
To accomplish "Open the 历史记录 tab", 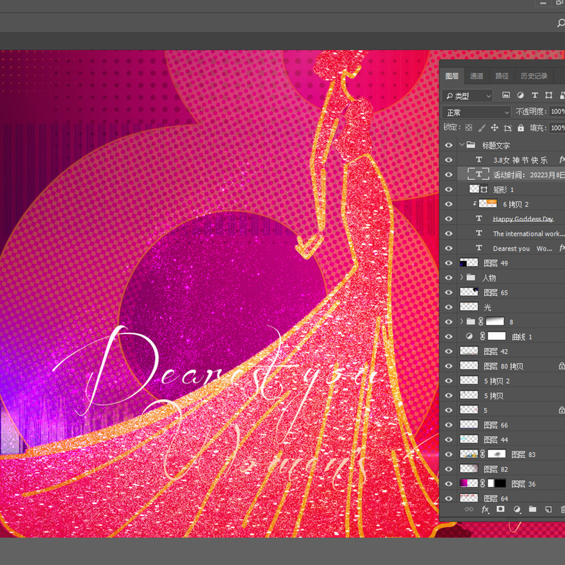I will [534, 76].
